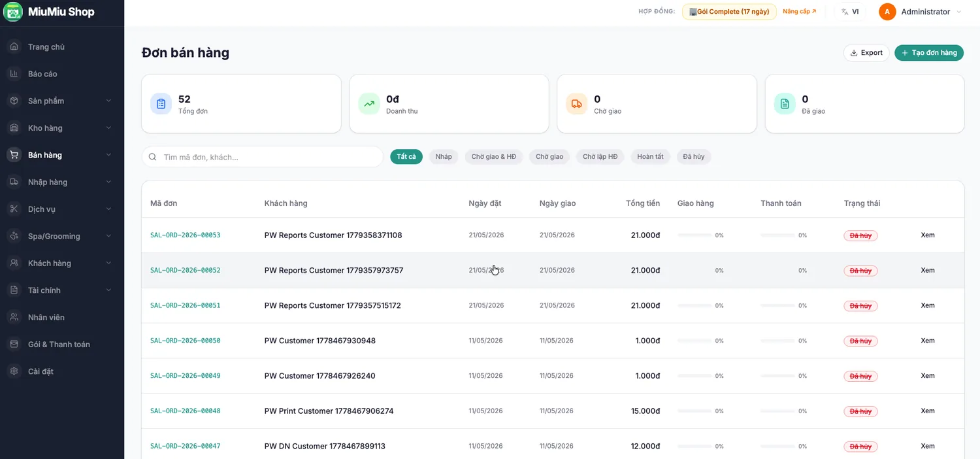This screenshot has height=459, width=980.
Task: Click the Export download icon
Action: tap(854, 53)
